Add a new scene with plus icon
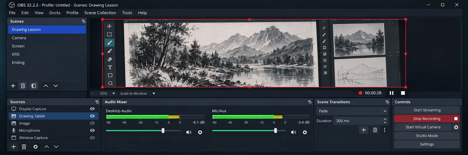The height and width of the screenshot is (155, 468). pyautogui.click(x=13, y=86)
